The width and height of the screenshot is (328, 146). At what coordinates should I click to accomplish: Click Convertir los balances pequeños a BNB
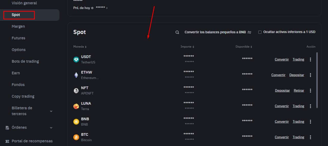pyautogui.click(x=215, y=32)
